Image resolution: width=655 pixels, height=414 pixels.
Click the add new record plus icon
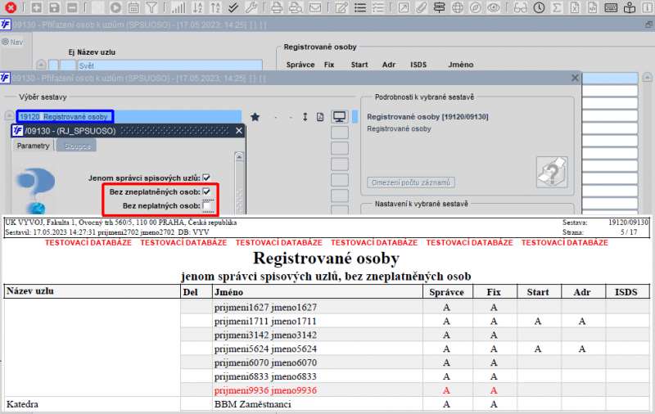(x=36, y=7)
